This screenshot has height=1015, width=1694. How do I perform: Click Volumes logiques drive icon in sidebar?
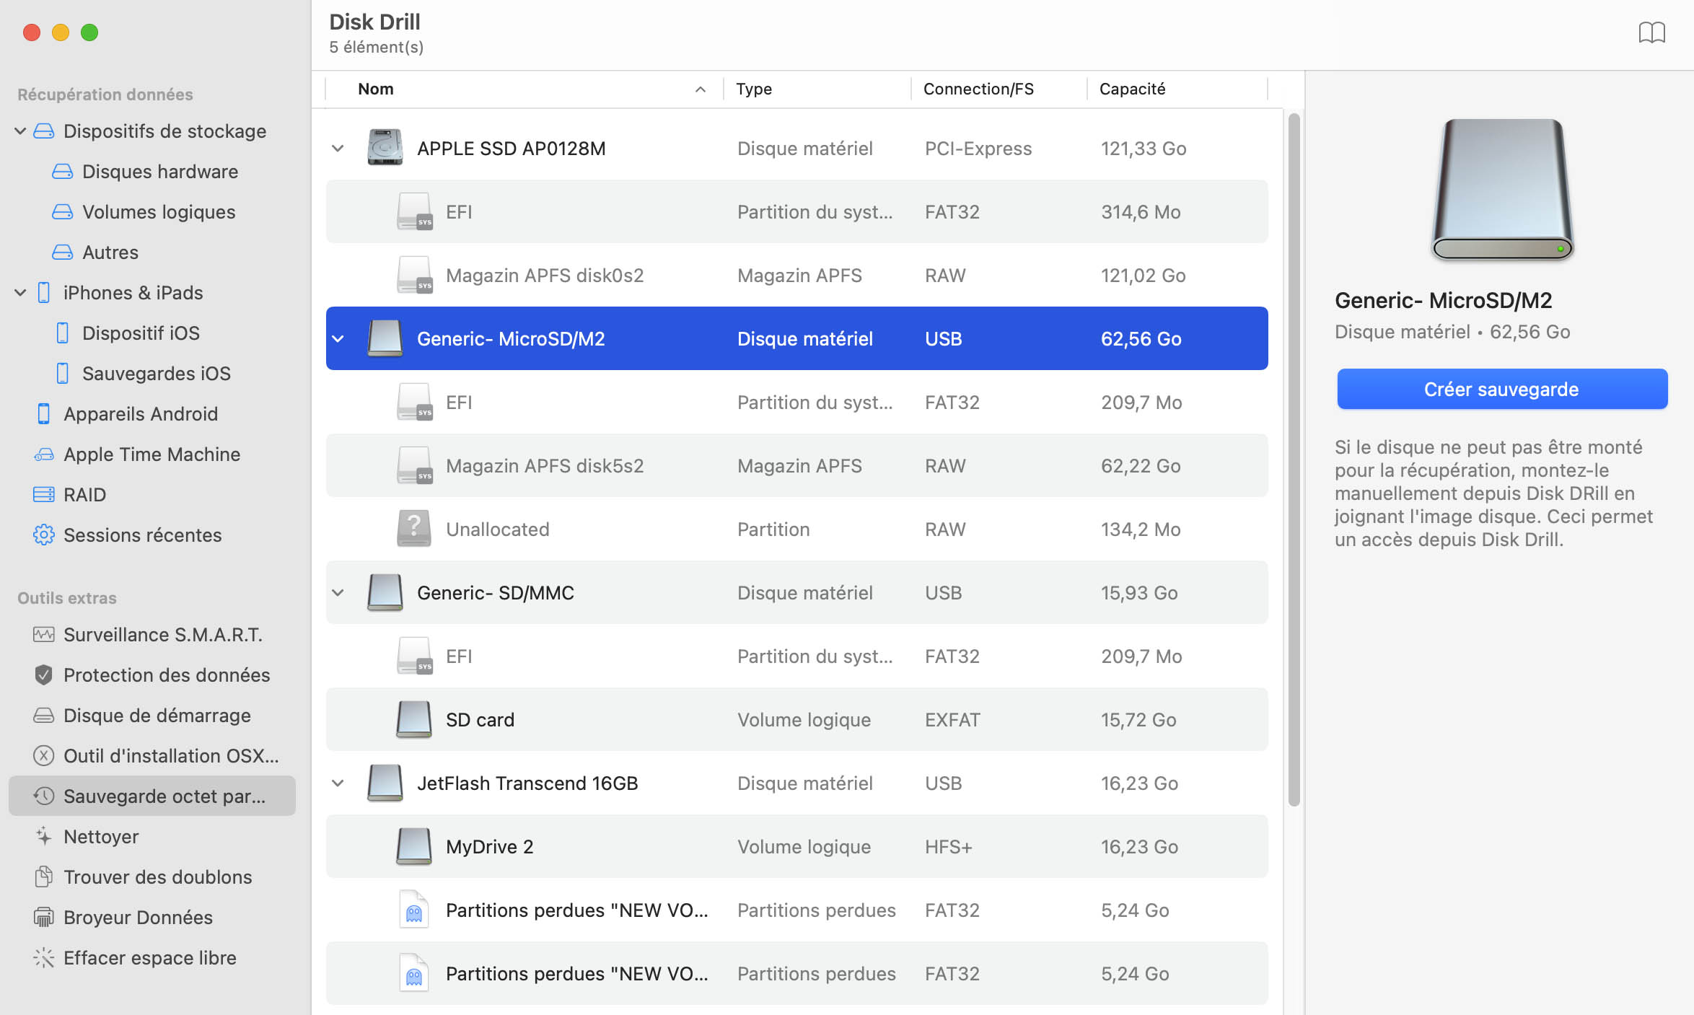[62, 212]
